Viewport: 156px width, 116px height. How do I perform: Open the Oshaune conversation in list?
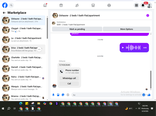point(23,20)
